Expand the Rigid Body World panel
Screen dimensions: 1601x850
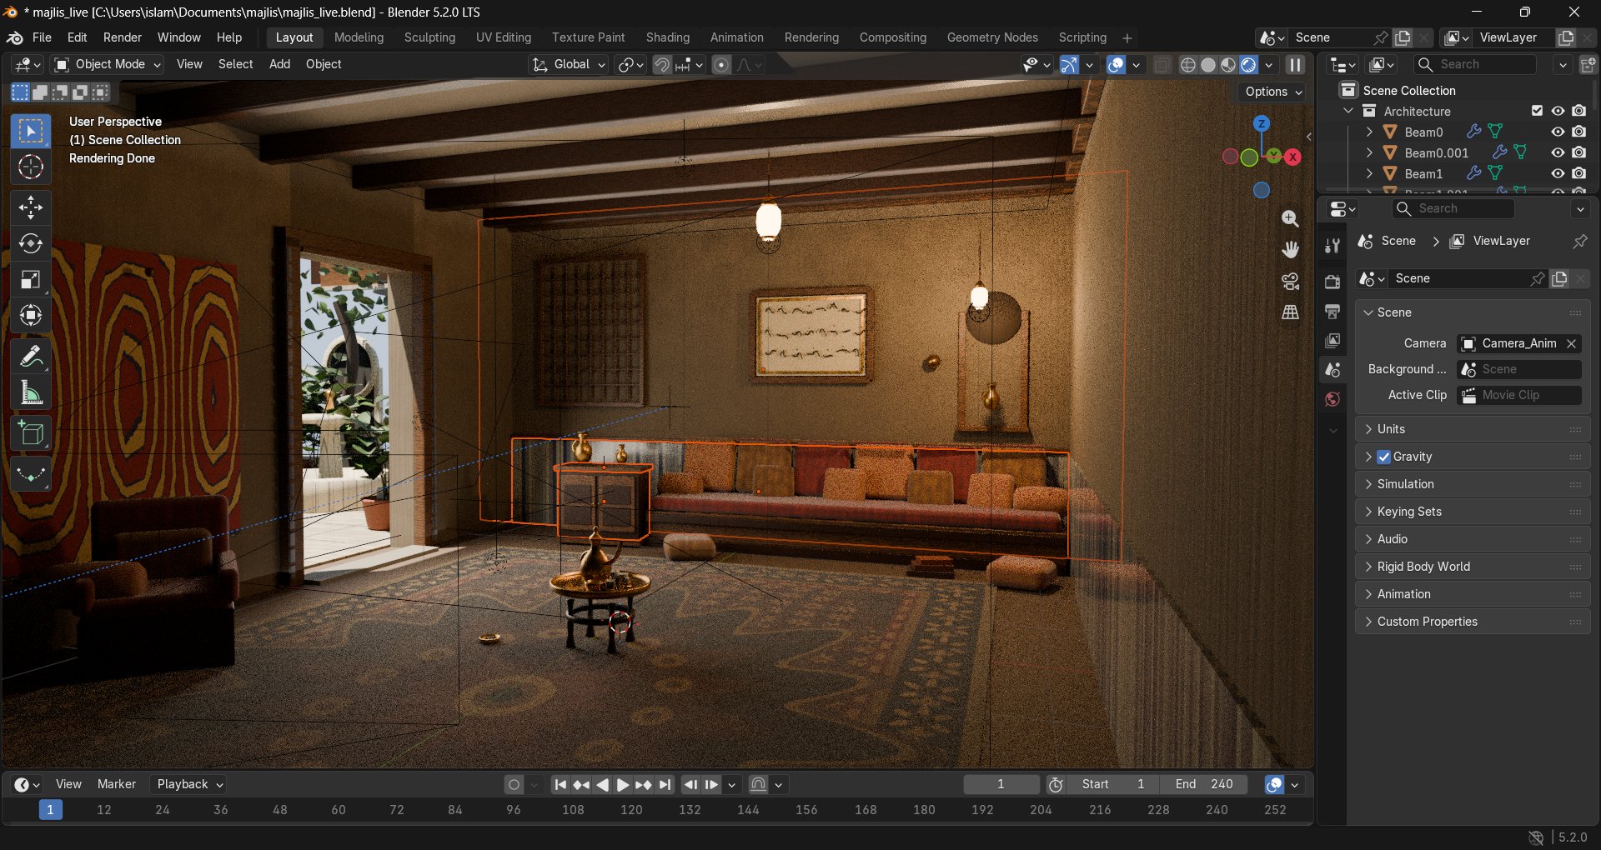(x=1473, y=567)
